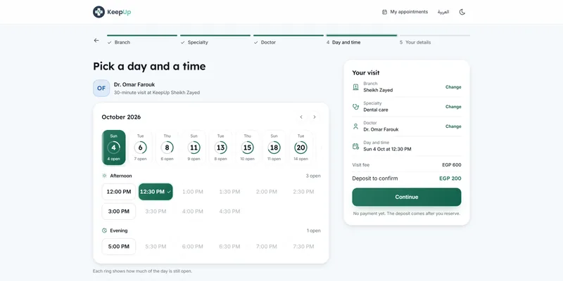Switch language to العربية

[443, 12]
